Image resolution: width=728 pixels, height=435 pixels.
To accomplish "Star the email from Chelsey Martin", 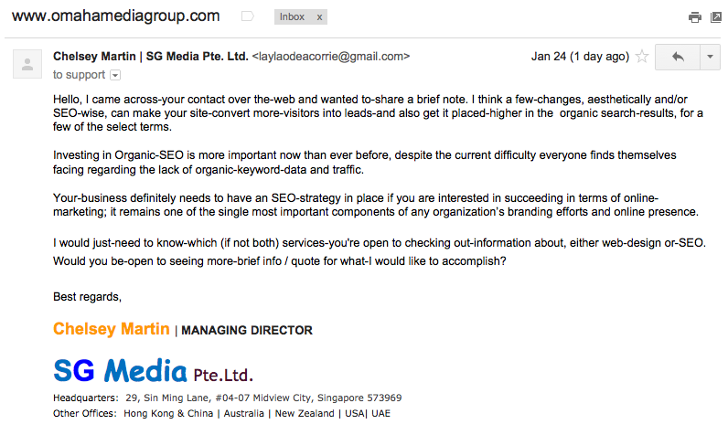I will point(642,57).
